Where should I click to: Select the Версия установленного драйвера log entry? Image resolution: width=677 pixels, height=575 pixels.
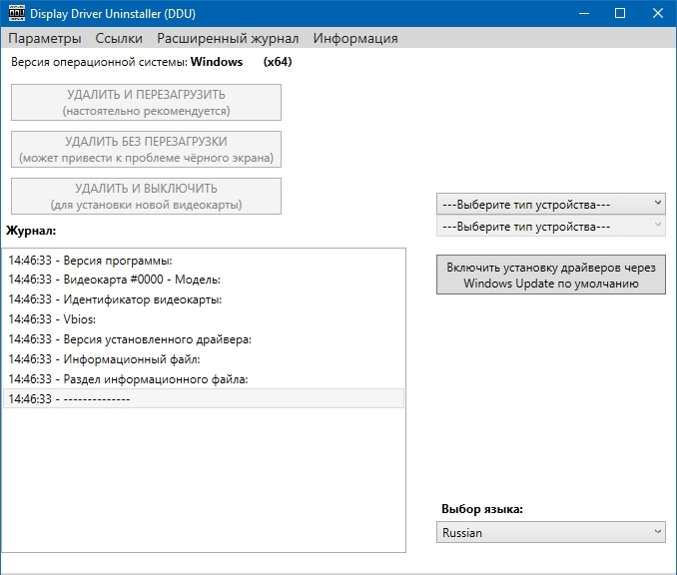pos(130,339)
